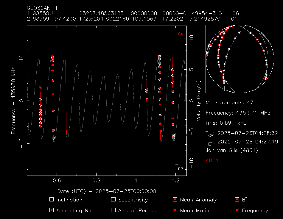The image size is (283, 219).
Task: Click the T_EP label at plot bottom
Action: point(179,167)
